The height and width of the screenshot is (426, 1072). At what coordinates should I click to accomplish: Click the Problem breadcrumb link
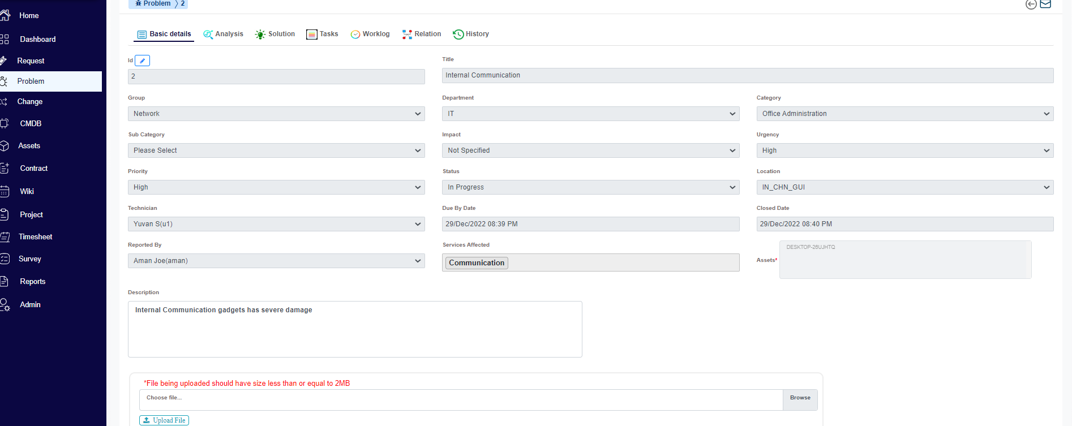click(x=157, y=3)
